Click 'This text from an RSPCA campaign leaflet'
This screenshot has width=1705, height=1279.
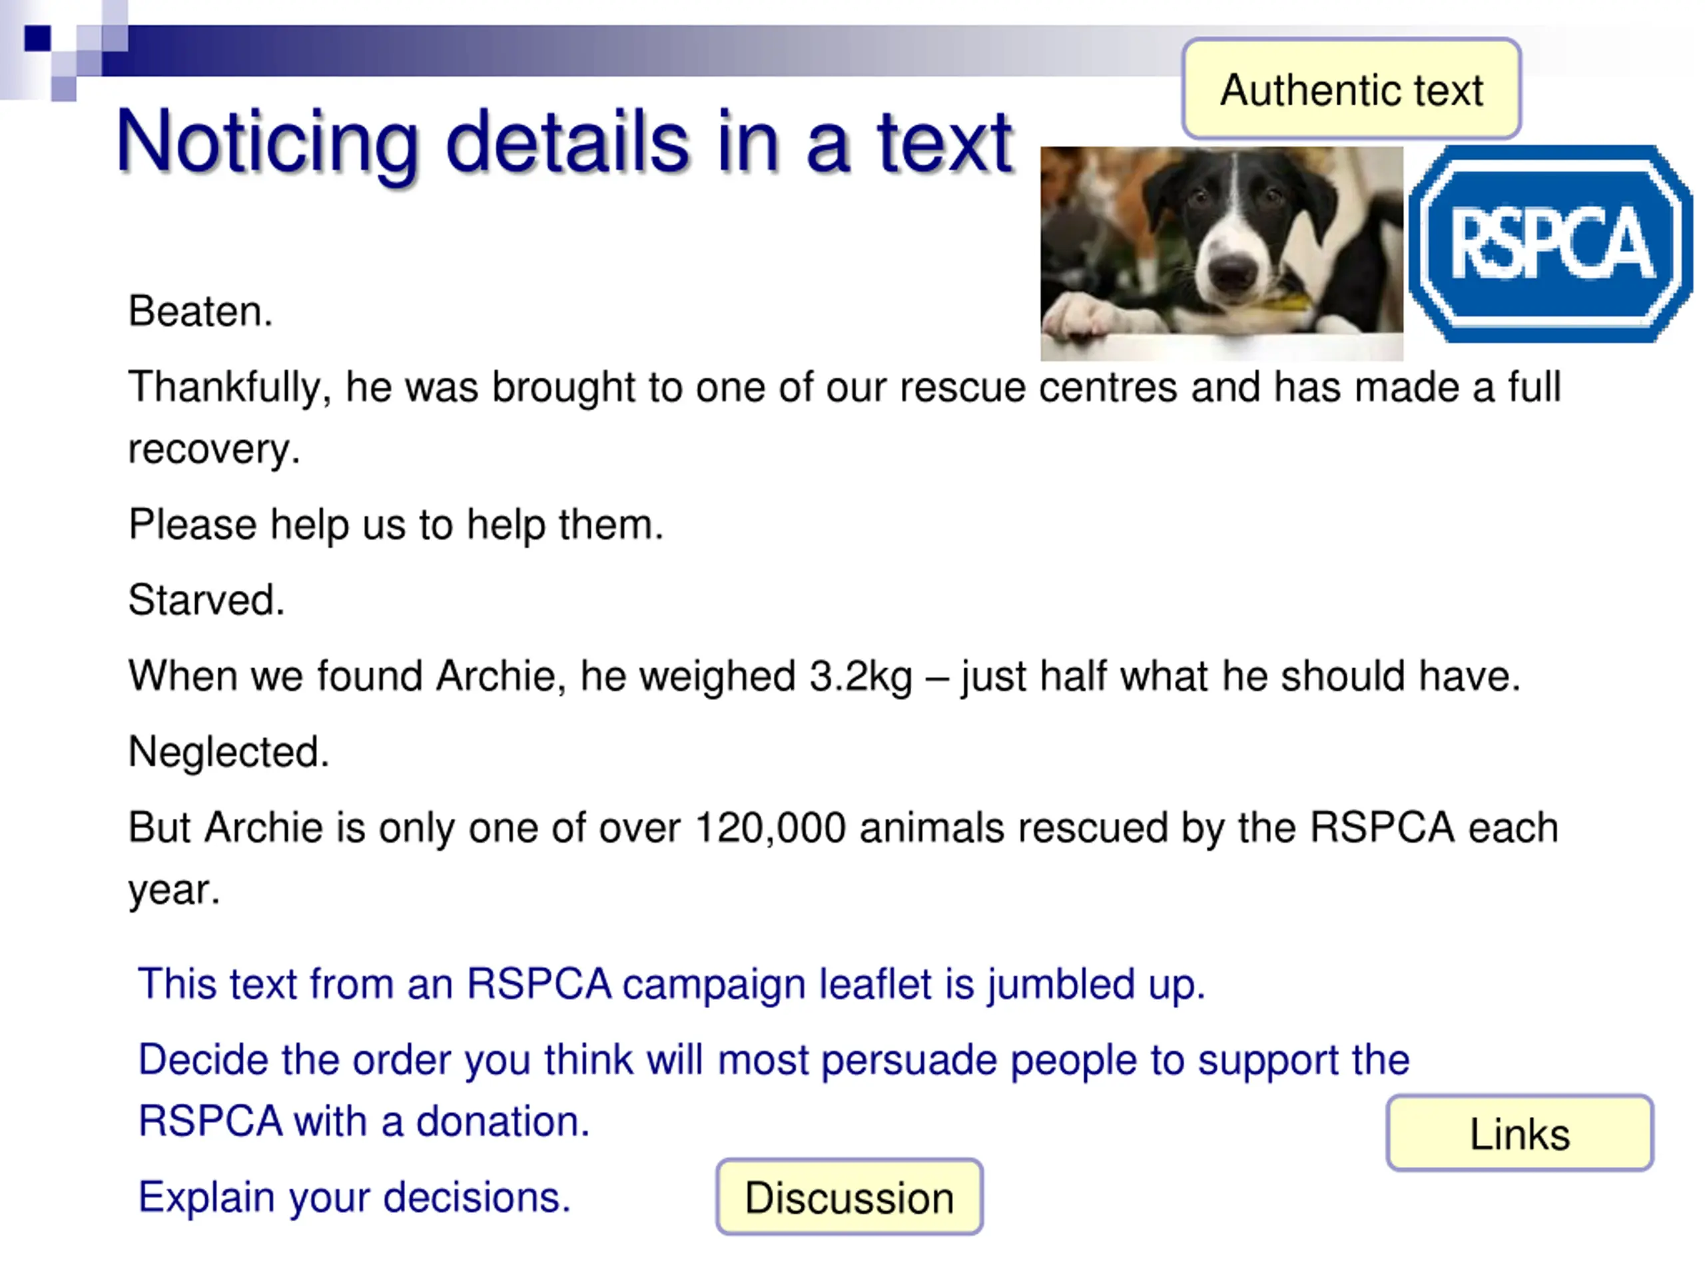(671, 984)
